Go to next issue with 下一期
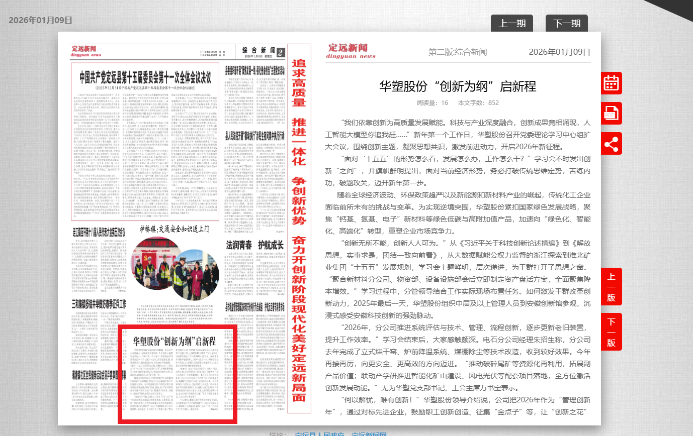This screenshot has height=436, width=693. [x=566, y=24]
